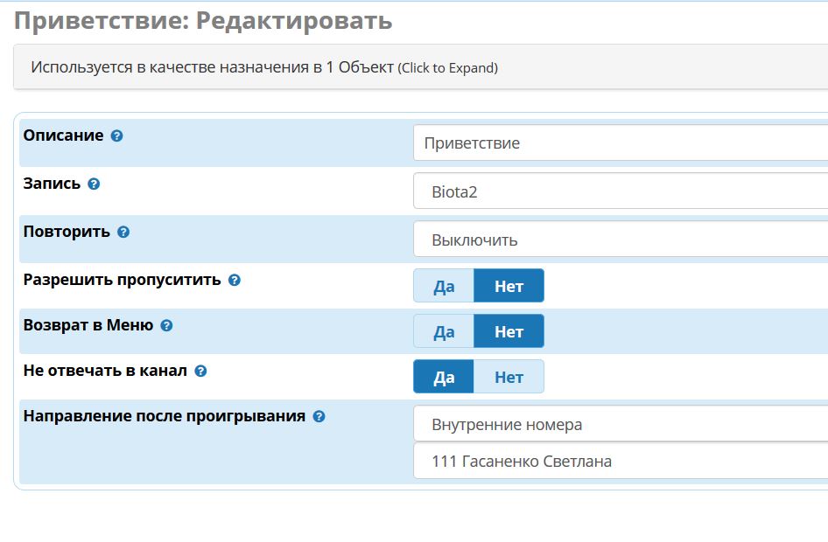Select Нет for Разрешить пропуситить
Viewport: 828px width, 542px height.
point(509,286)
